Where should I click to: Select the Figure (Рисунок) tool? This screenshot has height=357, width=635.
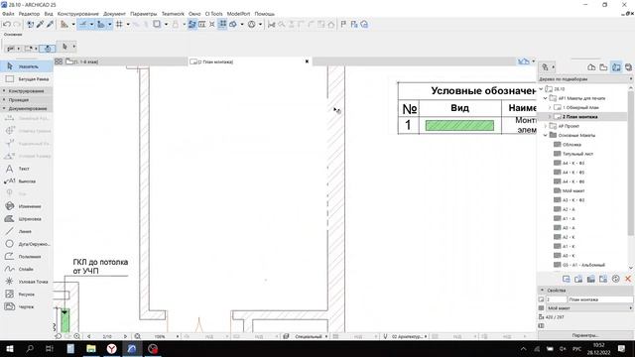[27, 294]
